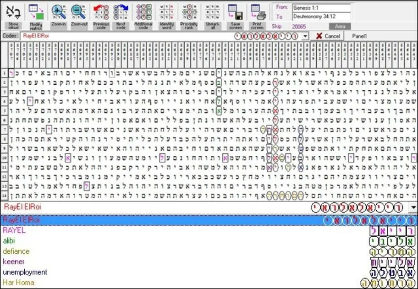Click the Proximity rank label

tap(189, 26)
